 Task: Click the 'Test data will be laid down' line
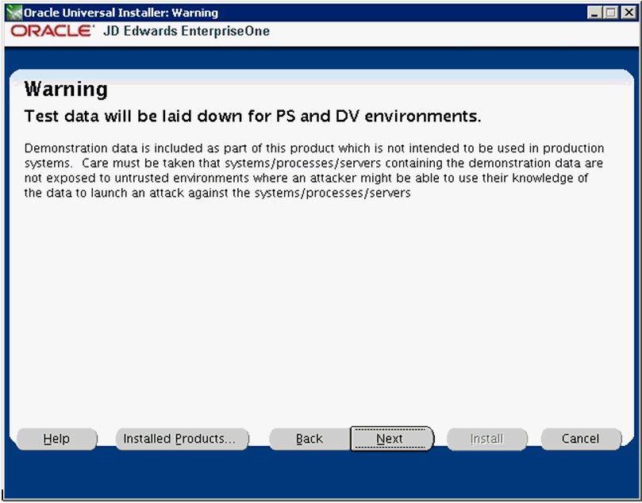(252, 117)
